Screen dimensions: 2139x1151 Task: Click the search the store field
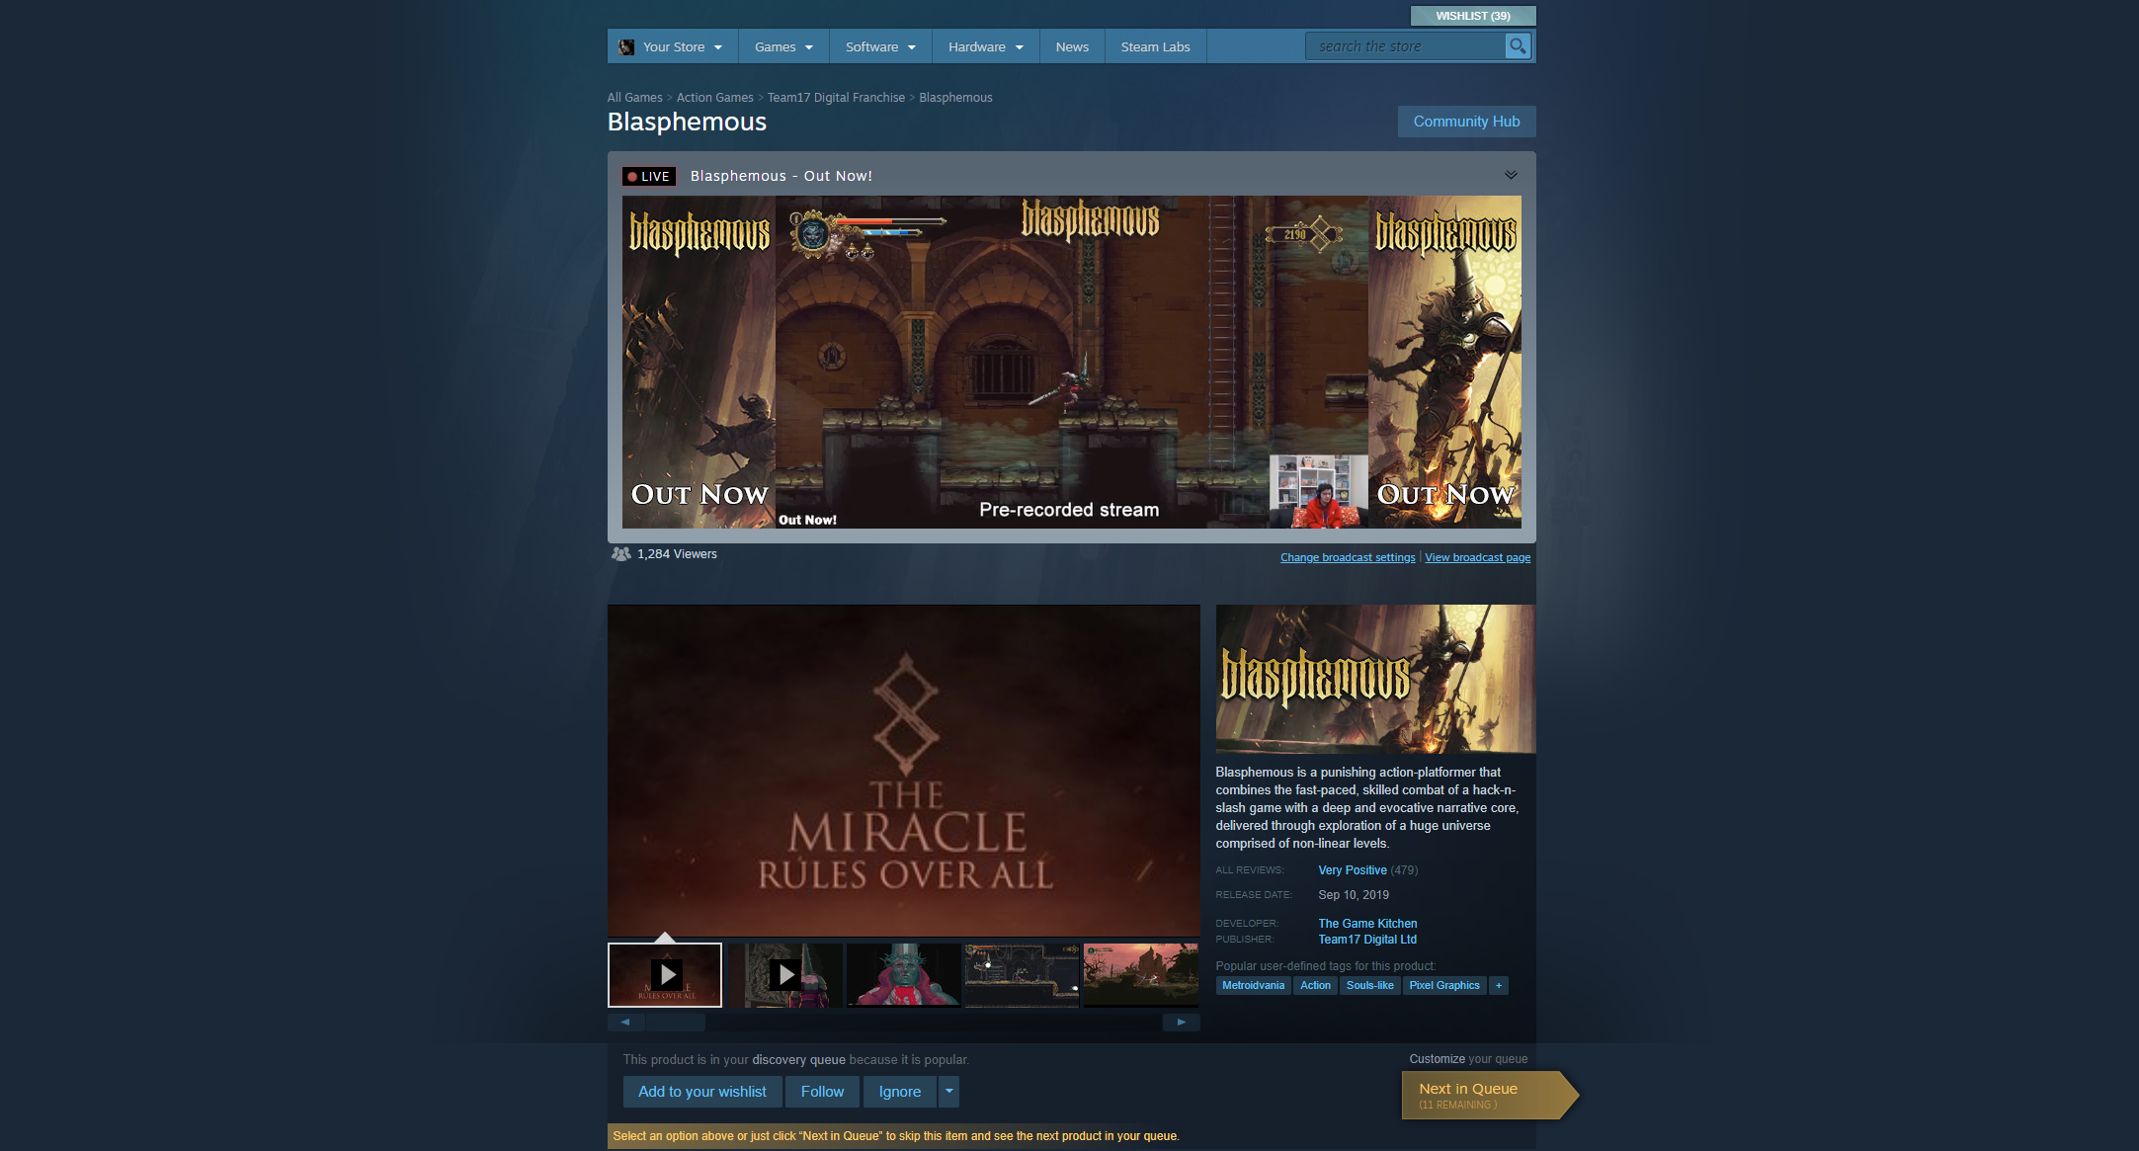(1405, 46)
